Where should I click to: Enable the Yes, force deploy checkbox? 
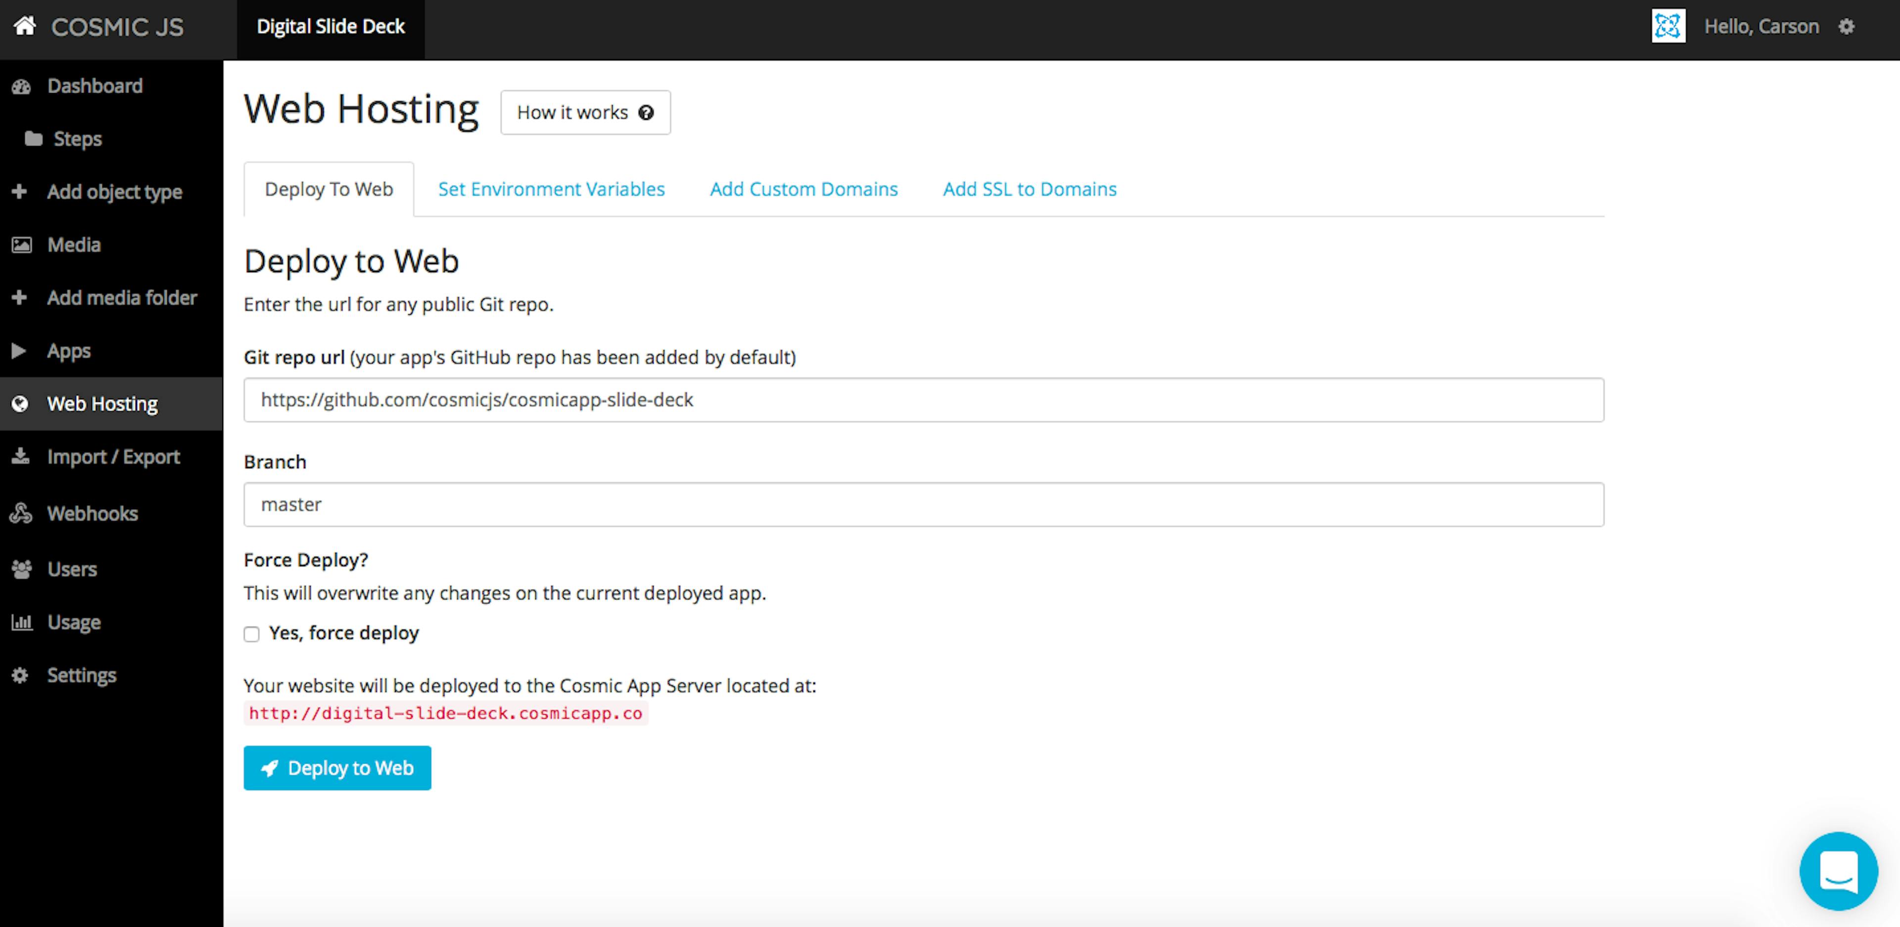coord(251,634)
